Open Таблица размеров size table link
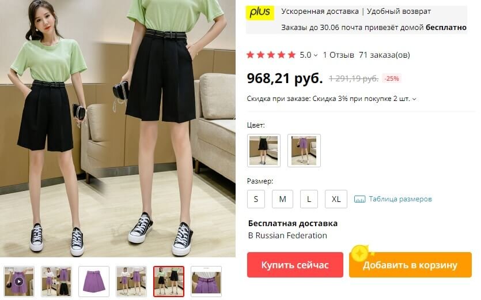Viewport: 481px width, 300px height. tap(400, 199)
